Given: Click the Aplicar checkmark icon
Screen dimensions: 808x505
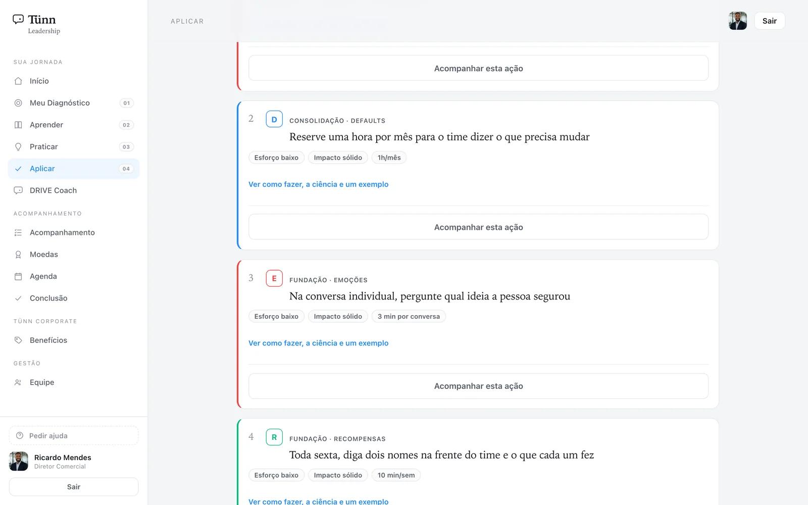Looking at the screenshot, I should tap(18, 169).
